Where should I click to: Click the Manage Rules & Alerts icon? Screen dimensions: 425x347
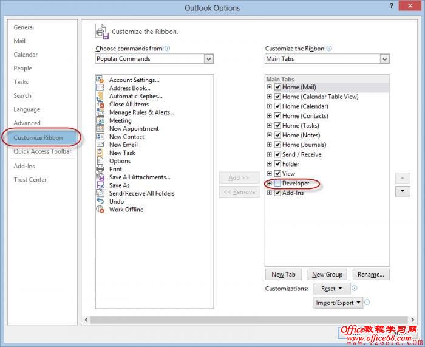tap(100, 112)
